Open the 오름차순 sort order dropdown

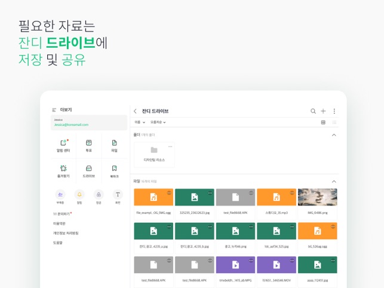pos(158,122)
